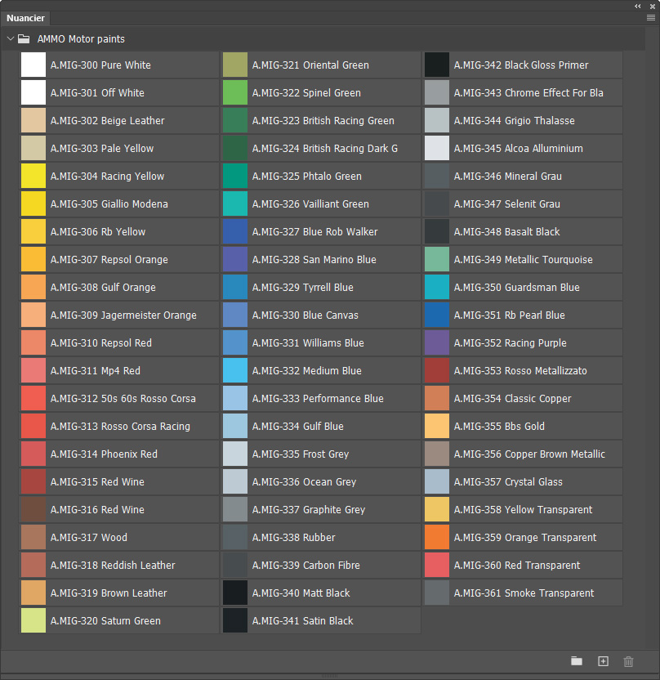
Task: Click the AMMO Motor paints folder icon
Action: tap(24, 39)
